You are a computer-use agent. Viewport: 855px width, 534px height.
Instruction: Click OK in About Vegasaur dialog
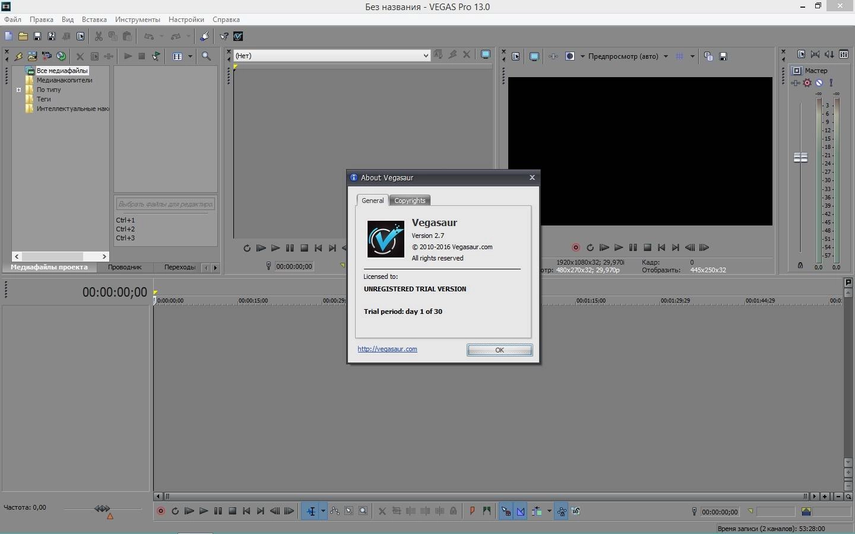pos(499,350)
